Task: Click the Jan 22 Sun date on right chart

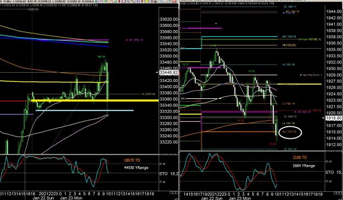Action: 212,198
